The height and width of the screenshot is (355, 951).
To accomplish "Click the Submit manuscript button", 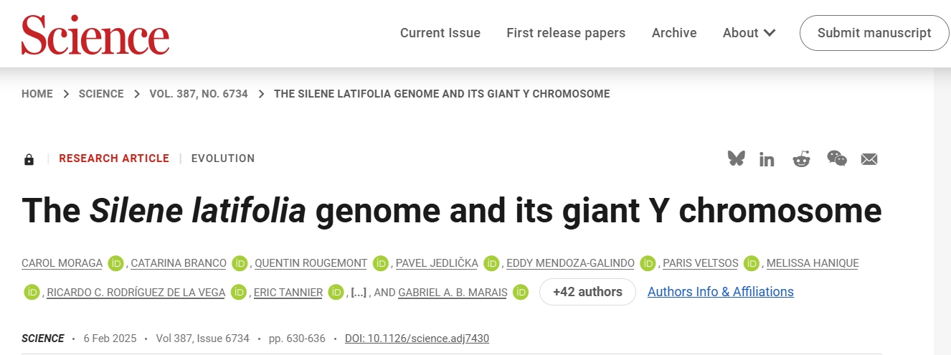I will 874,33.
